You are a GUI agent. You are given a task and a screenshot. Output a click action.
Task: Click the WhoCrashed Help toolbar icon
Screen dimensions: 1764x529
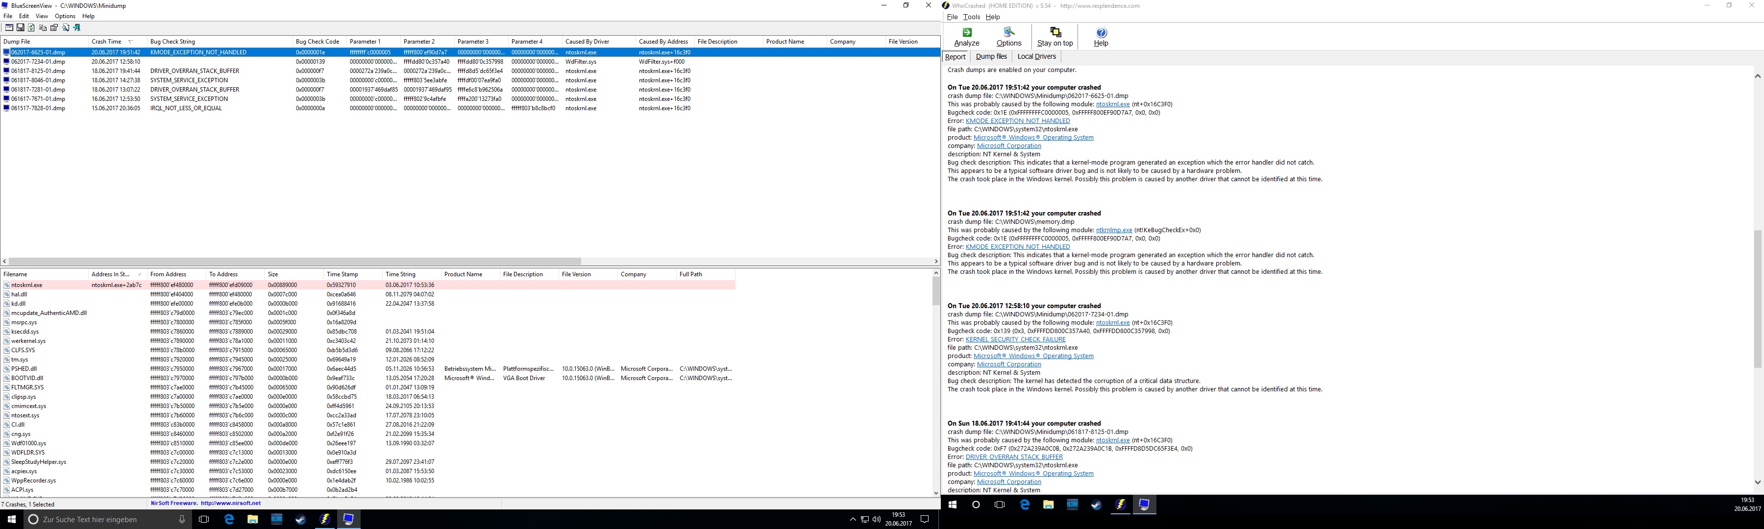[1101, 36]
